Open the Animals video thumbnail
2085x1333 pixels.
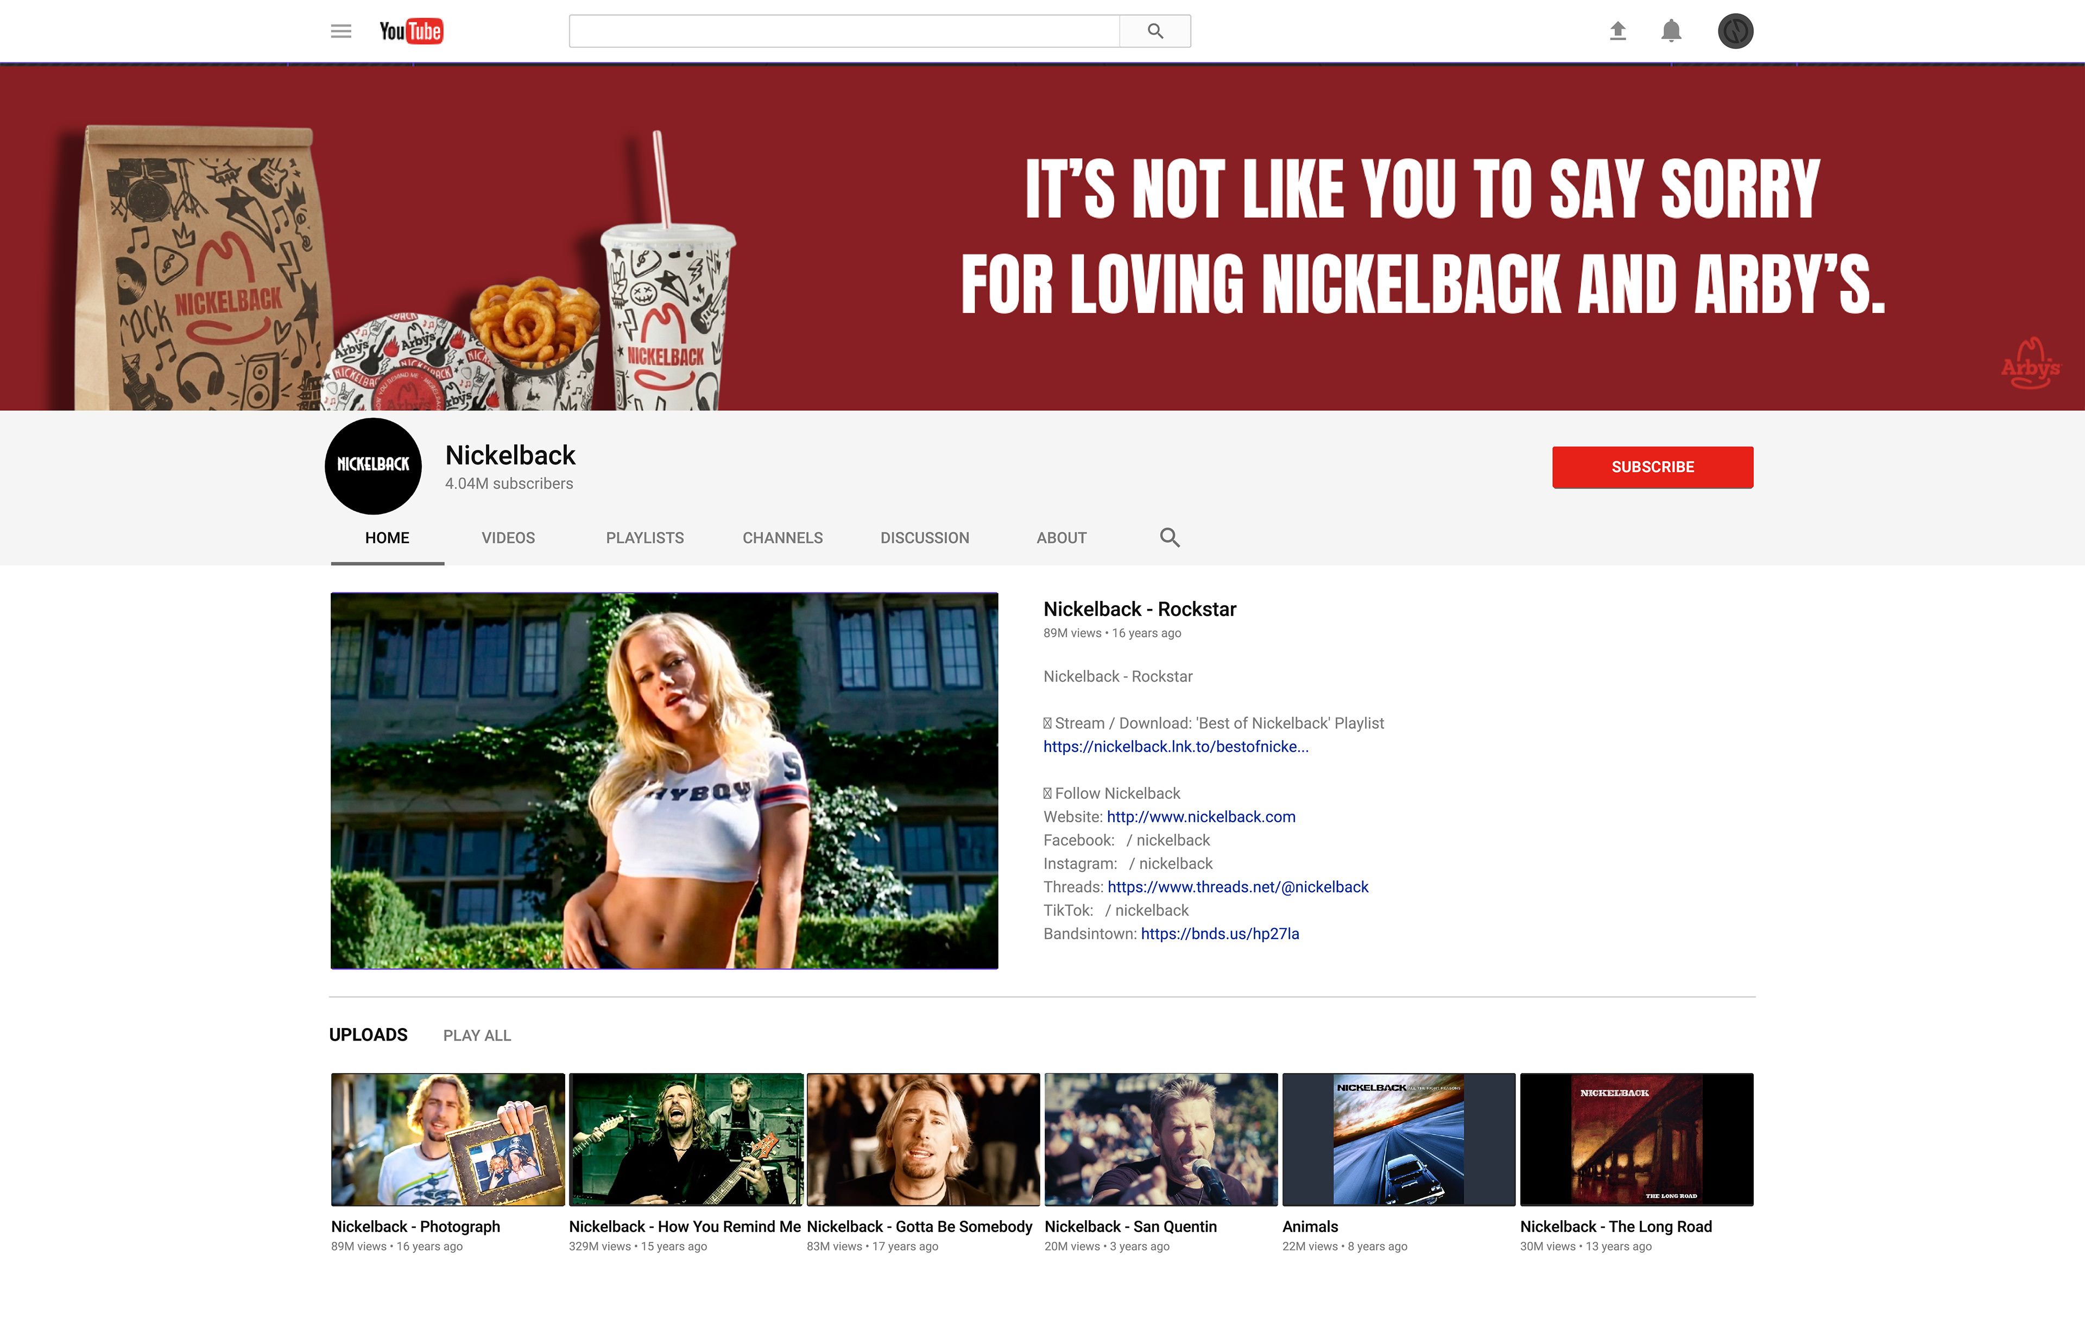click(1398, 1139)
